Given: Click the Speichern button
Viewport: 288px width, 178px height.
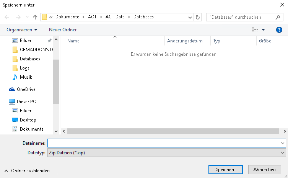Looking at the screenshot, I should (x=226, y=170).
